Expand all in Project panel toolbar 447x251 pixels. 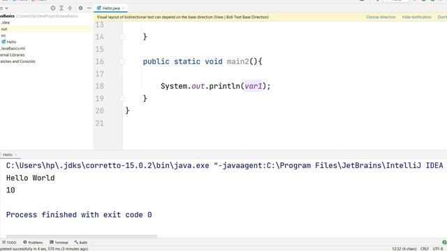[61, 8]
